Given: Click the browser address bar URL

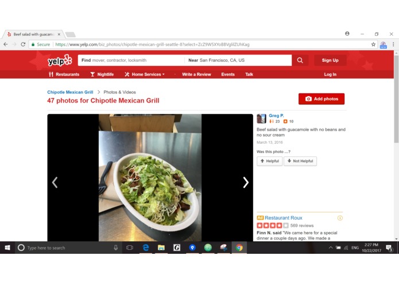Looking at the screenshot, I should click(x=153, y=45).
